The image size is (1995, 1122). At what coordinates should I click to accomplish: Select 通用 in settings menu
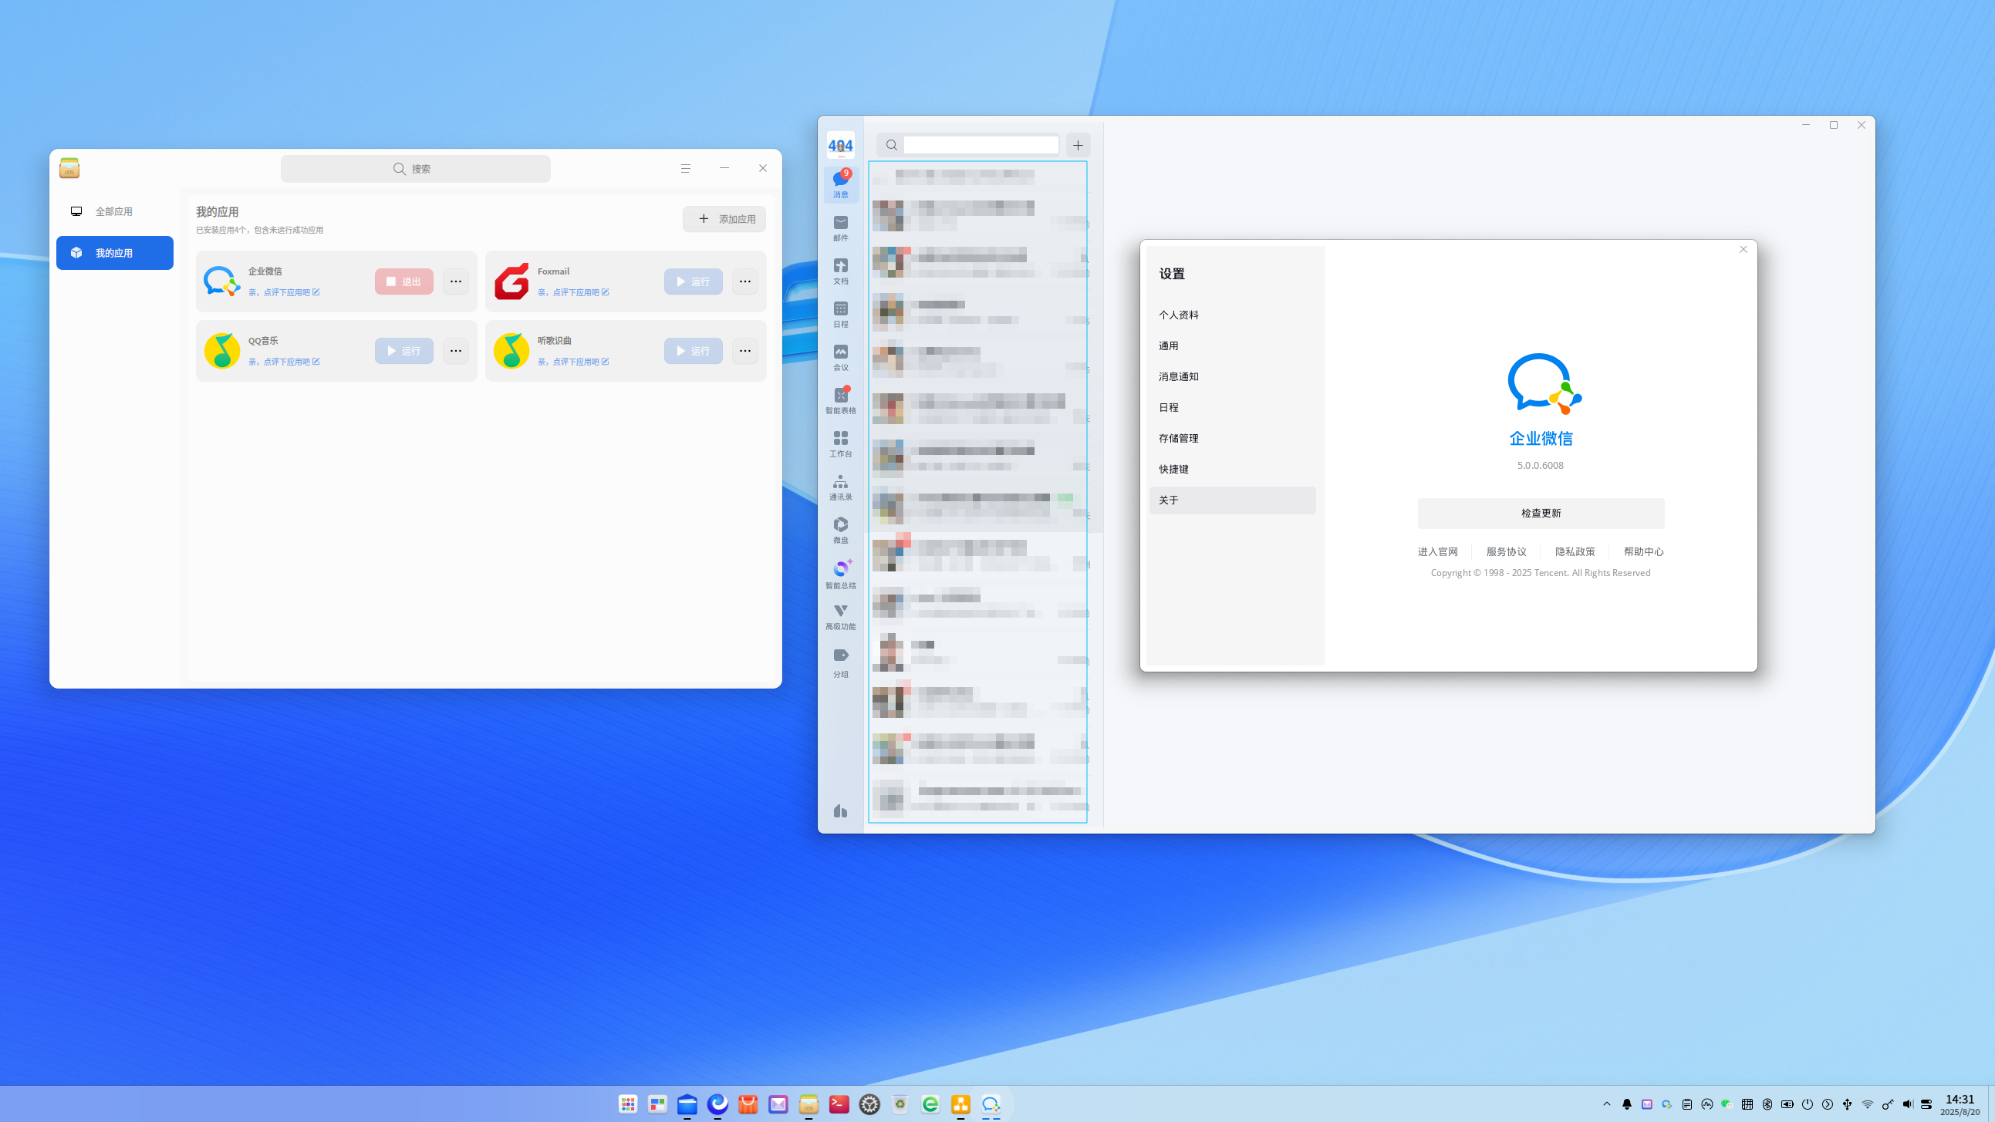point(1231,346)
